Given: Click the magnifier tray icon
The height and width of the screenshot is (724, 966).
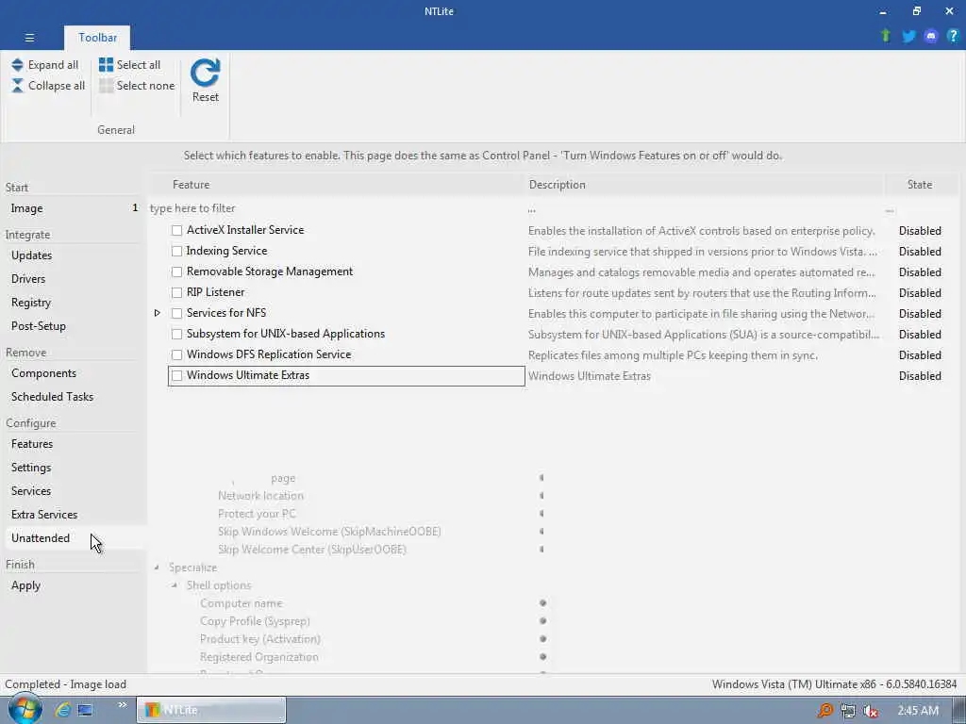Looking at the screenshot, I should click(x=824, y=711).
